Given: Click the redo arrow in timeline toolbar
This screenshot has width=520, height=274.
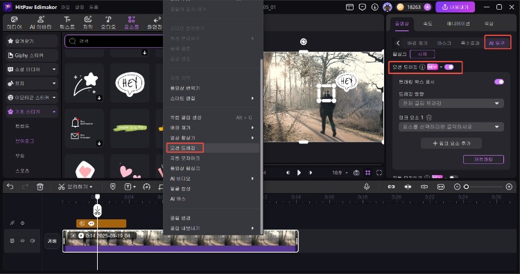Looking at the screenshot, I should click(x=25, y=187).
